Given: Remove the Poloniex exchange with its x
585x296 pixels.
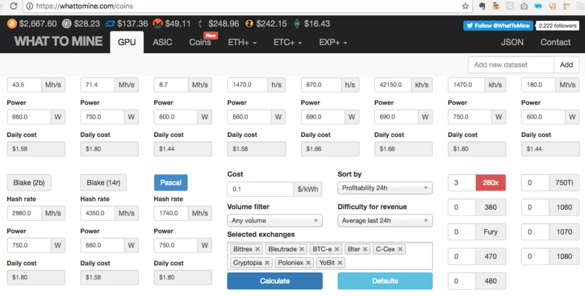Looking at the screenshot, I should tap(308, 263).
